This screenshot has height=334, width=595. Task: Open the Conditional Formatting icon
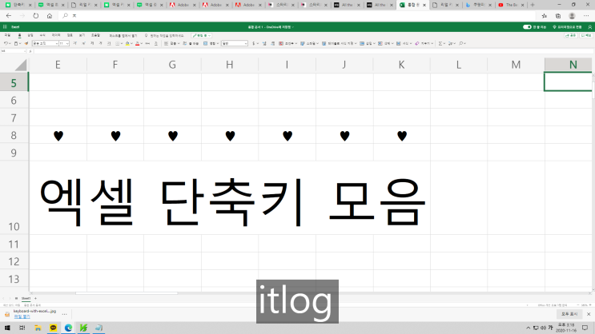(x=281, y=44)
